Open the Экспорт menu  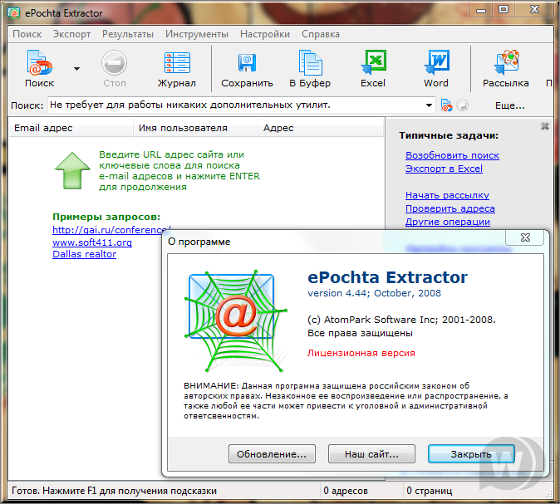click(71, 34)
